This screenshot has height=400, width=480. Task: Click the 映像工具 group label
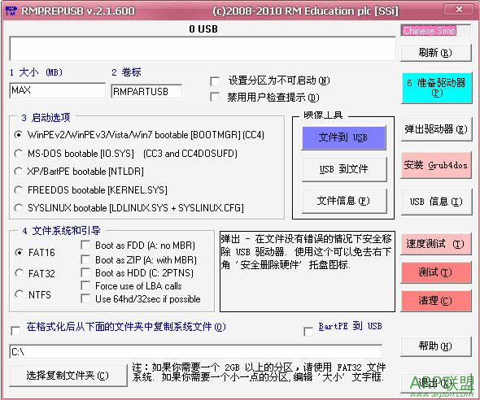[323, 115]
